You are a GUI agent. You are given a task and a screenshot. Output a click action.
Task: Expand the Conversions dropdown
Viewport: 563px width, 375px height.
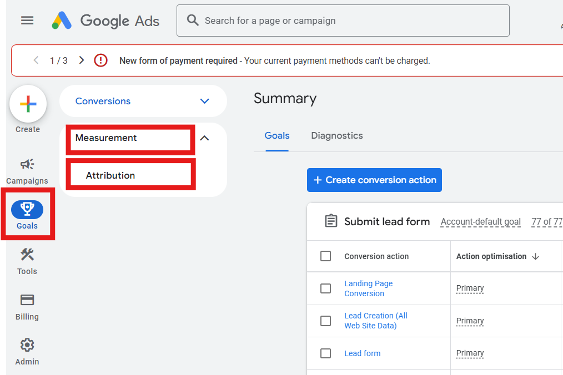click(x=204, y=101)
